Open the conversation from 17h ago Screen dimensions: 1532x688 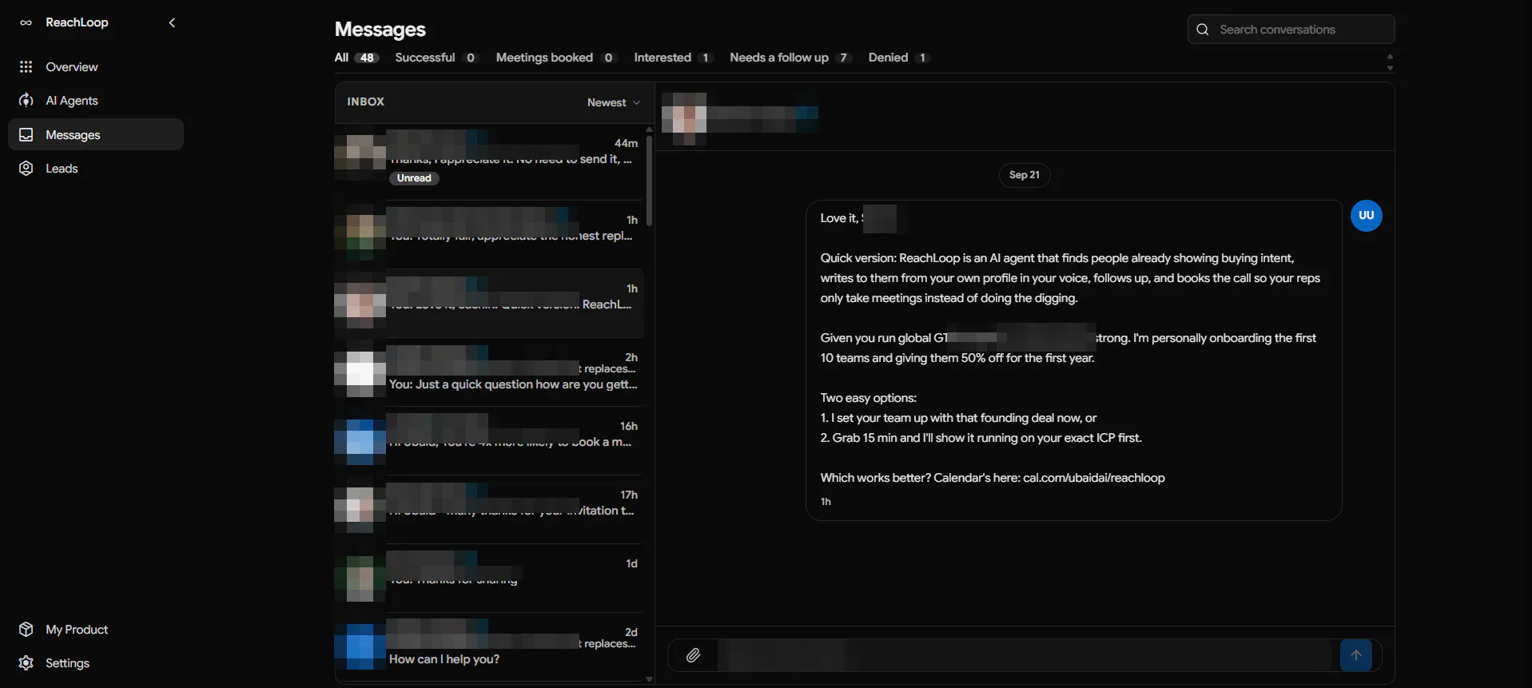pyautogui.click(x=489, y=509)
